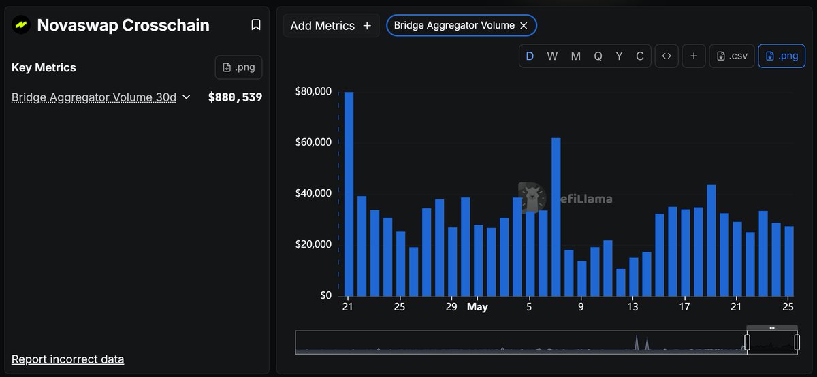The height and width of the screenshot is (377, 817).
Task: Open embed code icon button
Action: coord(667,56)
